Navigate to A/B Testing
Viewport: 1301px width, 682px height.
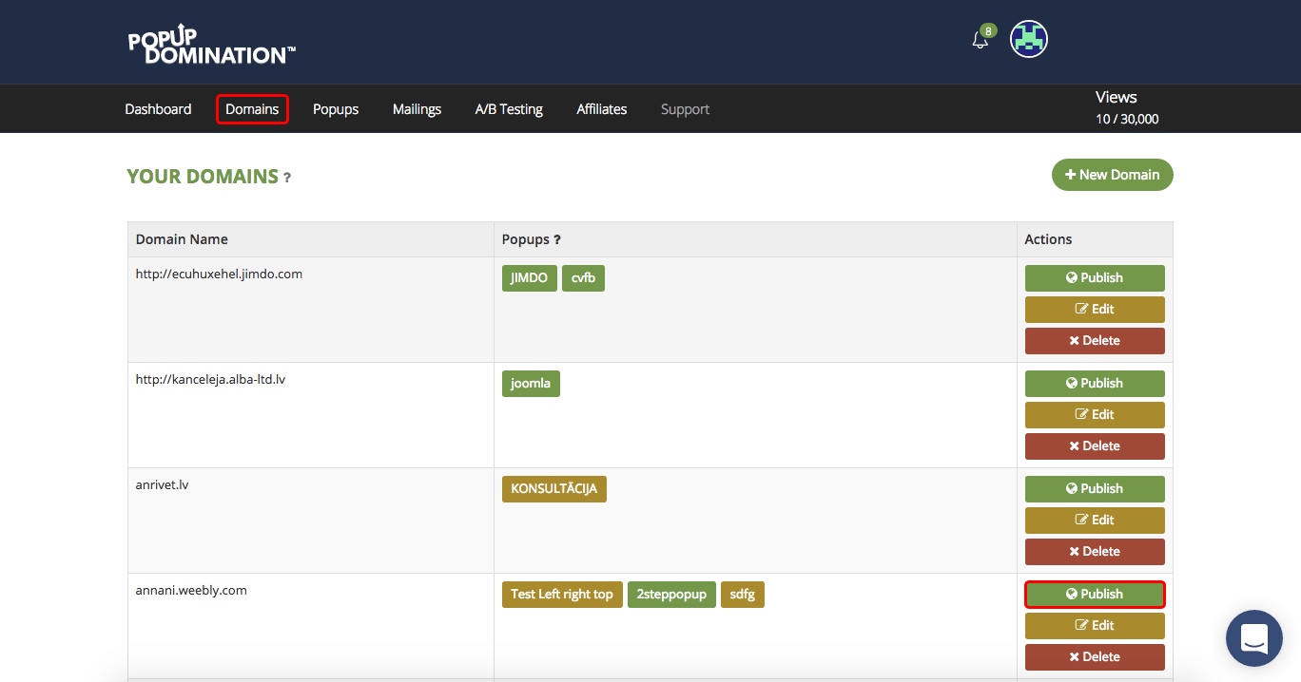pyautogui.click(x=509, y=109)
